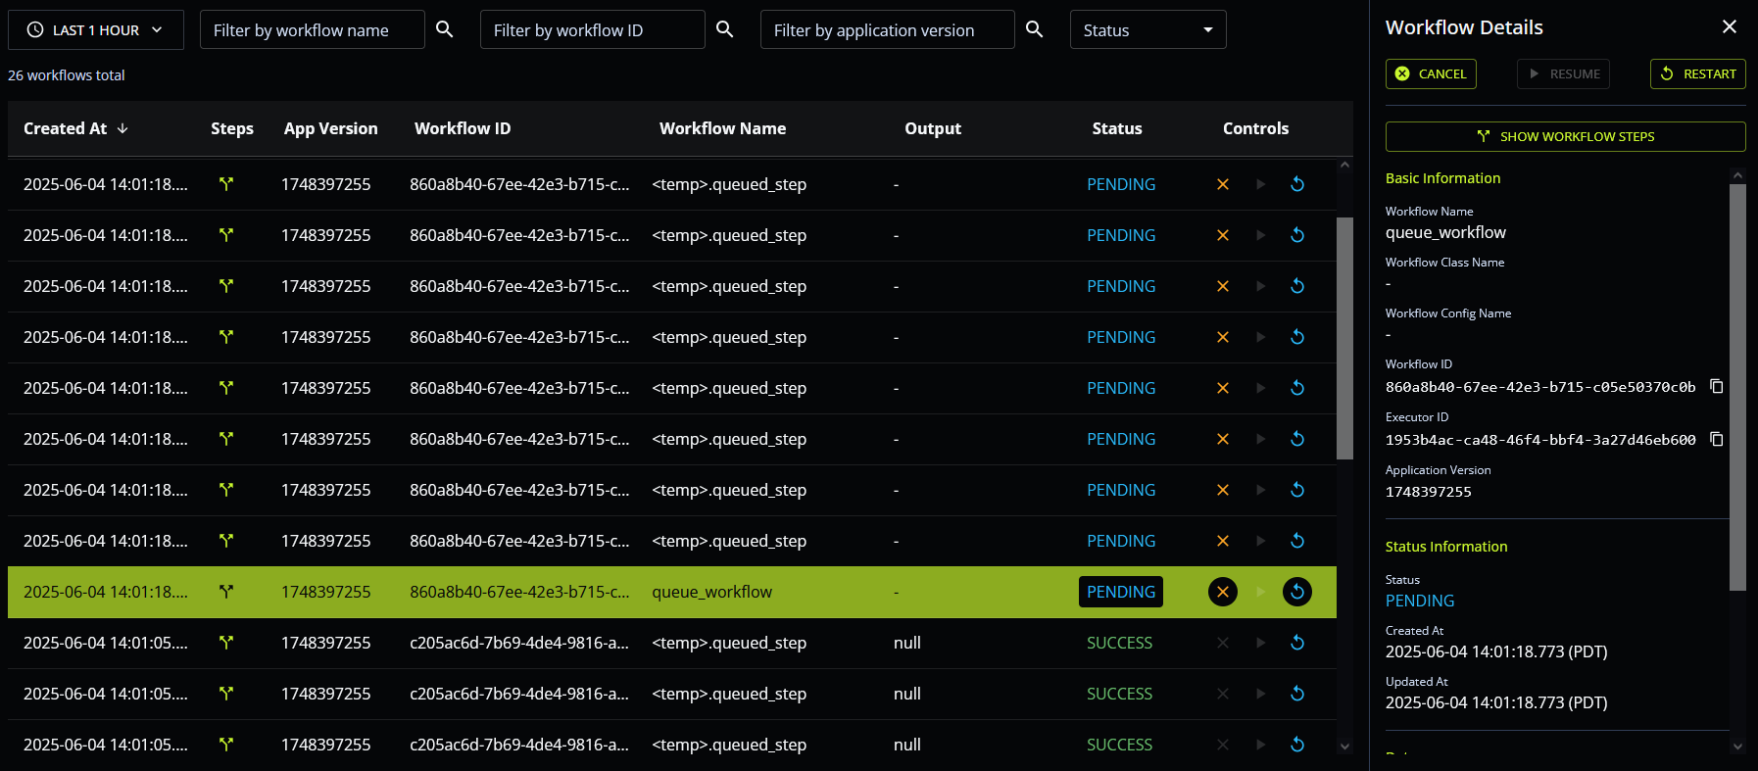Screen dimensions: 1758x771
Task: Click the table scrollbar up arrow
Action: coord(1344,166)
